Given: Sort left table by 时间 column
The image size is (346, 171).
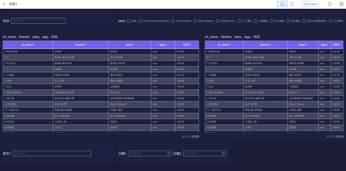Looking at the screenshot, I should click(x=189, y=45).
